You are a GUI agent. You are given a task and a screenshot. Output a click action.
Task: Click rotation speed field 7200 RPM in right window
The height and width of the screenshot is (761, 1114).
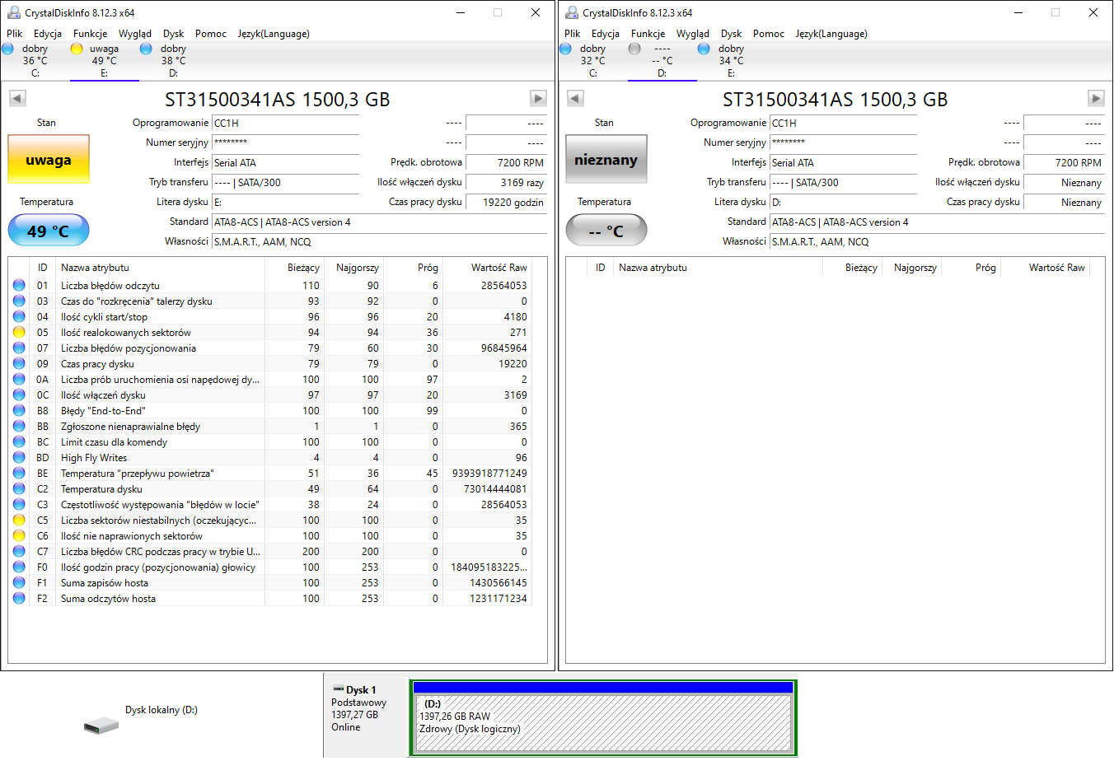click(1065, 163)
